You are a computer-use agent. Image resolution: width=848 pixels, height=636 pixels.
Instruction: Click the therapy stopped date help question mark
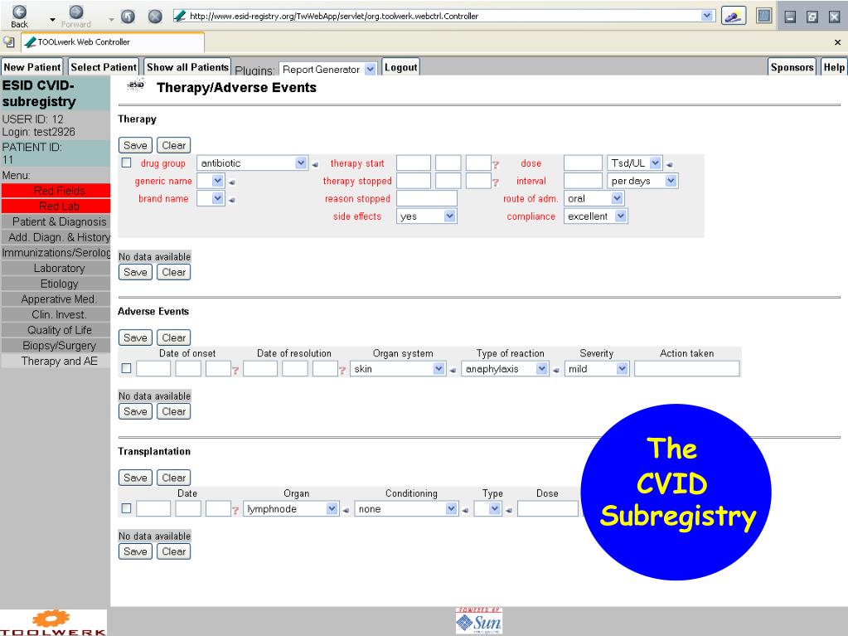(x=496, y=182)
